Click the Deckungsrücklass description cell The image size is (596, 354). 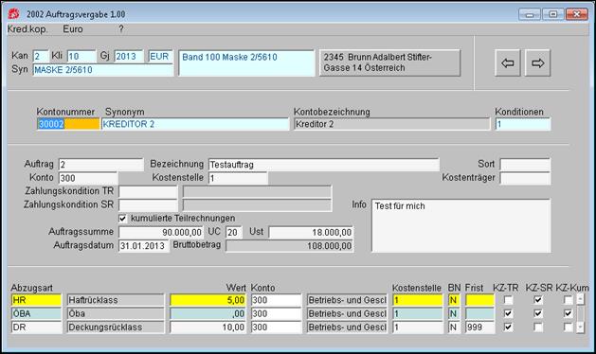point(116,327)
